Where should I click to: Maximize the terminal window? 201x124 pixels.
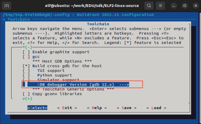coord(185,5)
